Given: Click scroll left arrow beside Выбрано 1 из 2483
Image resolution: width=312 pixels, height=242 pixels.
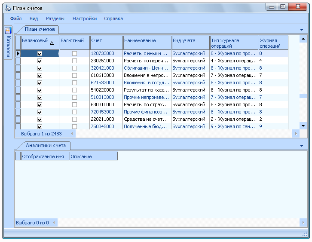Looking at the screenshot, I should click(72, 134).
